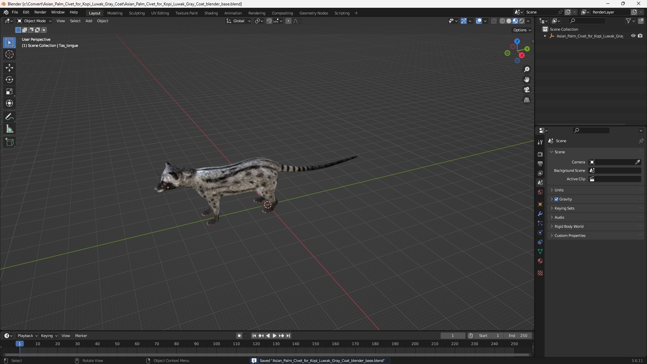Expand Asian_Palm_Civet collection tree
647x364 pixels.
(x=545, y=36)
